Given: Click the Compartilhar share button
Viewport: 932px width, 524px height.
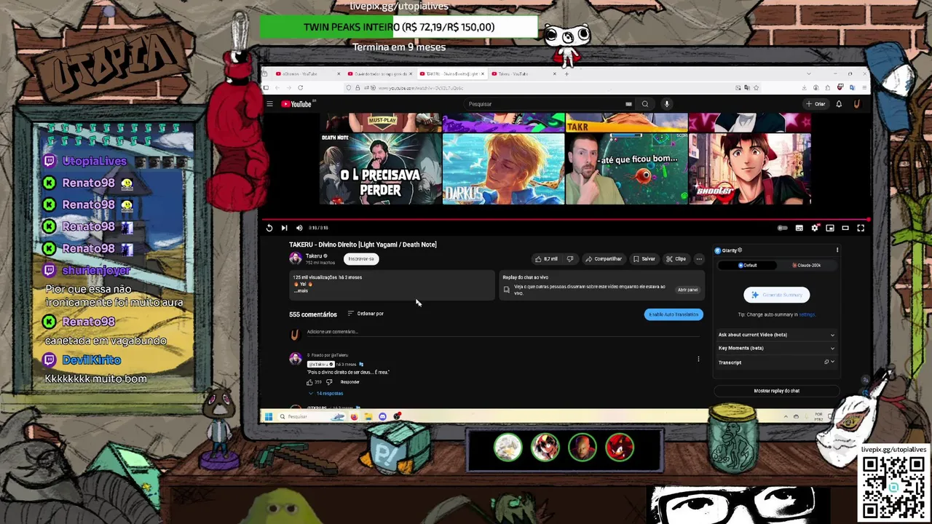Looking at the screenshot, I should (x=604, y=258).
